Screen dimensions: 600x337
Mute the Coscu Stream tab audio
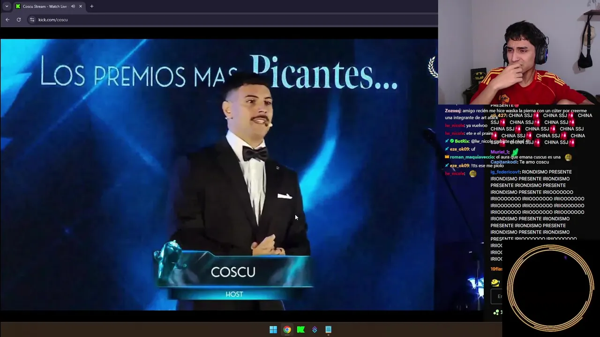click(73, 6)
